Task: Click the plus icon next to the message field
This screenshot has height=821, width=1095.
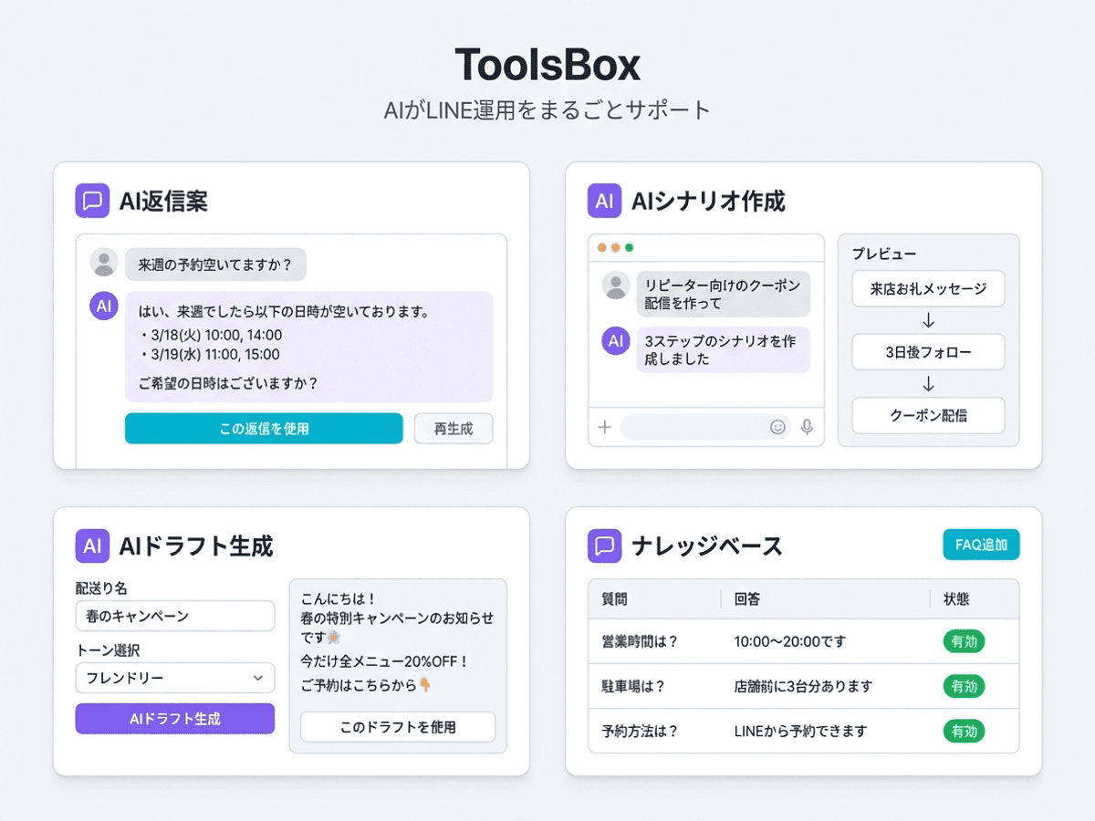Action: tap(605, 427)
